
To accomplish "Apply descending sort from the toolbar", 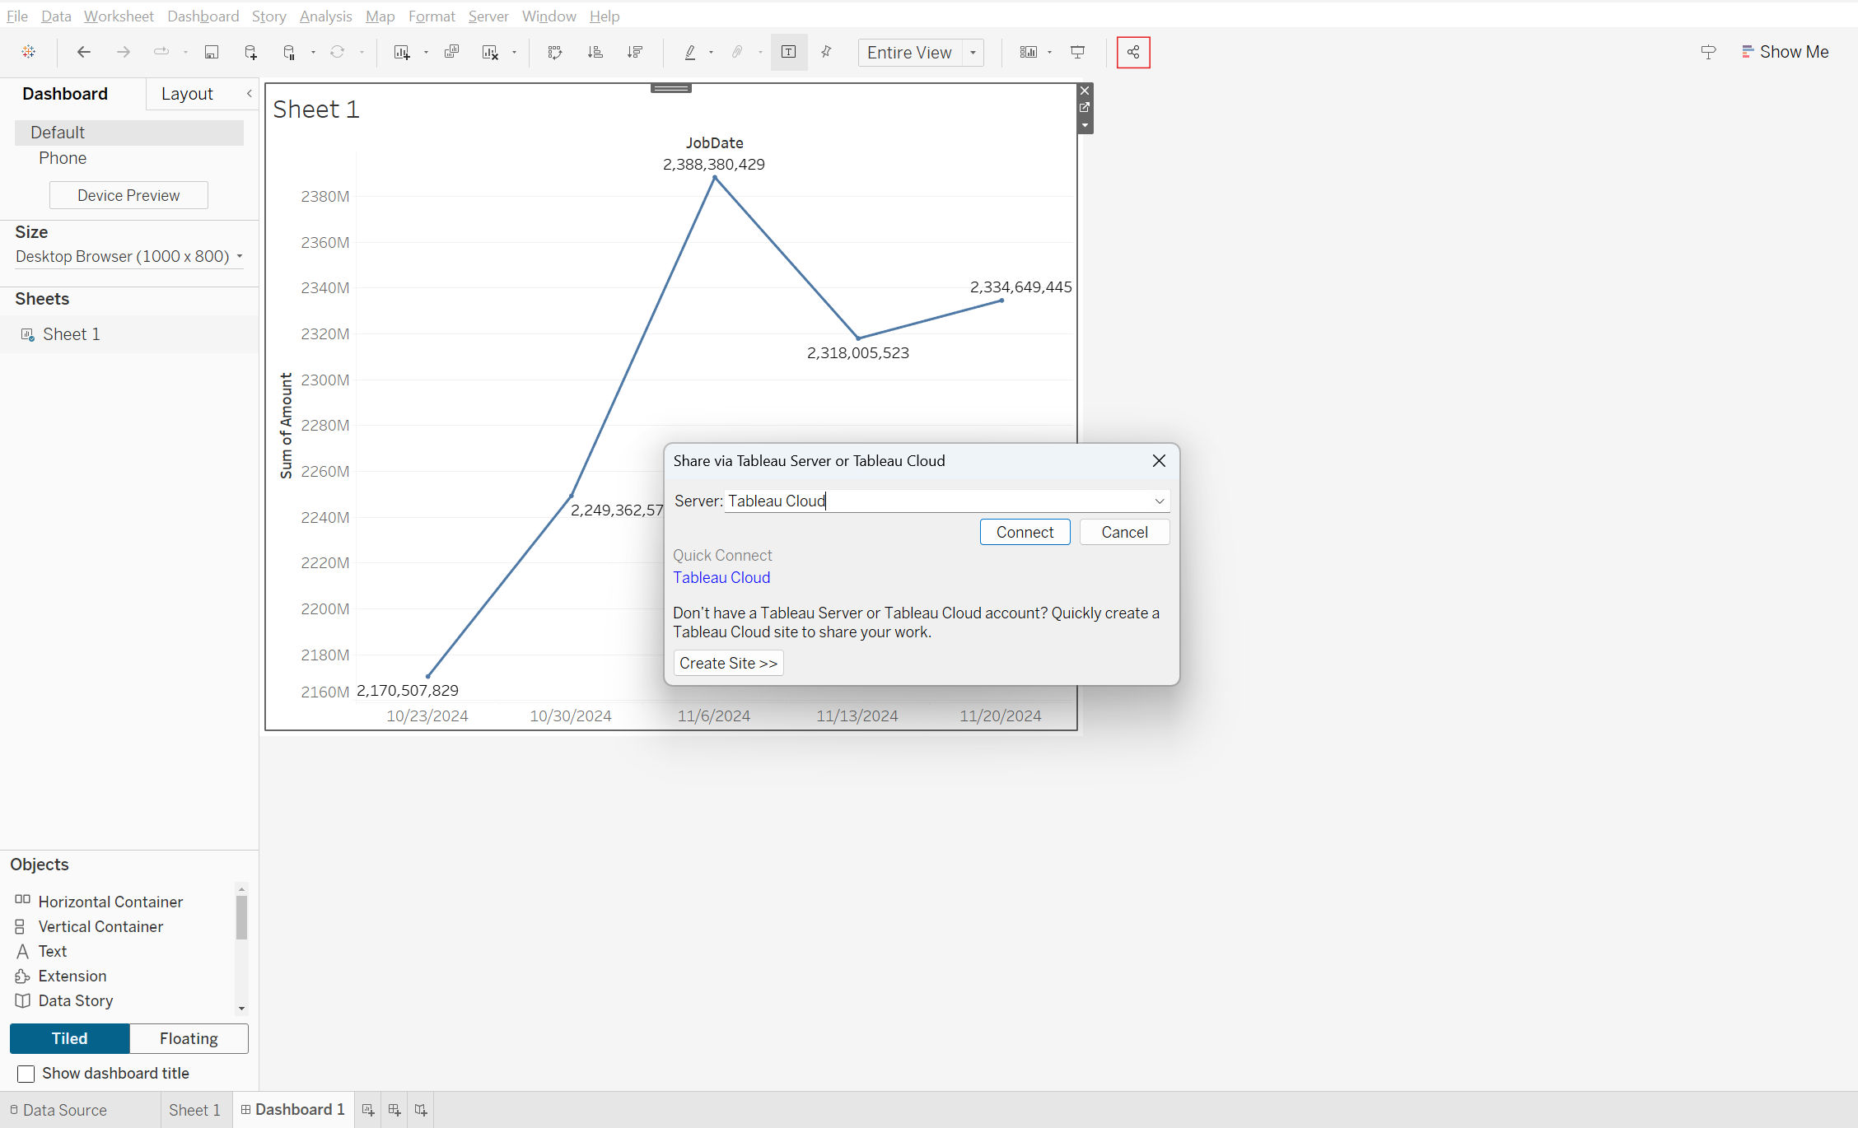I will click(x=635, y=52).
